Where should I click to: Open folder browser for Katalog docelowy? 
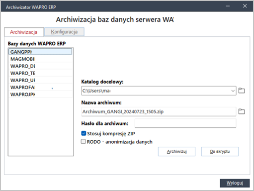tap(242, 91)
